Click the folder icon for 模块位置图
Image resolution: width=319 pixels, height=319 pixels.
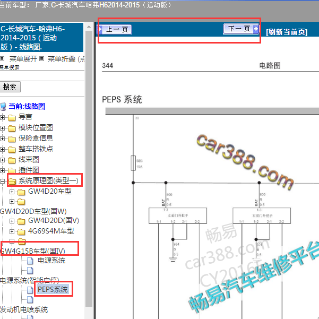coord(12,128)
